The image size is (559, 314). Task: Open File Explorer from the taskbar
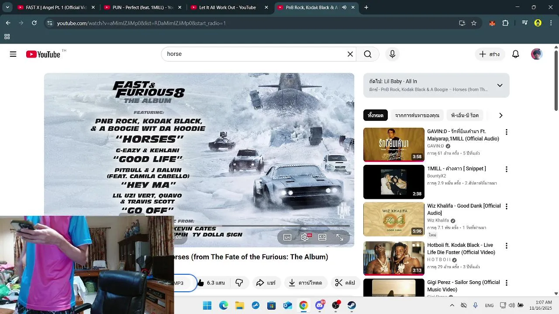239,305
